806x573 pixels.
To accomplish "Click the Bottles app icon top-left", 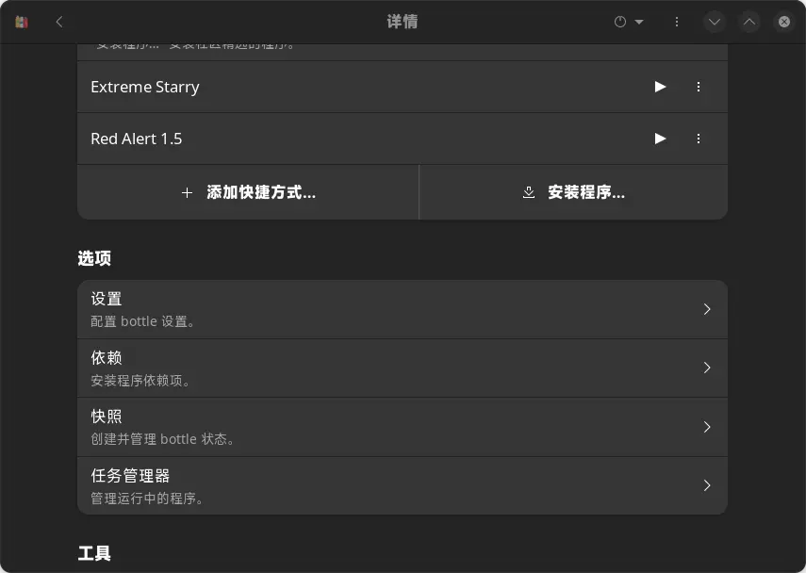I will [x=22, y=21].
